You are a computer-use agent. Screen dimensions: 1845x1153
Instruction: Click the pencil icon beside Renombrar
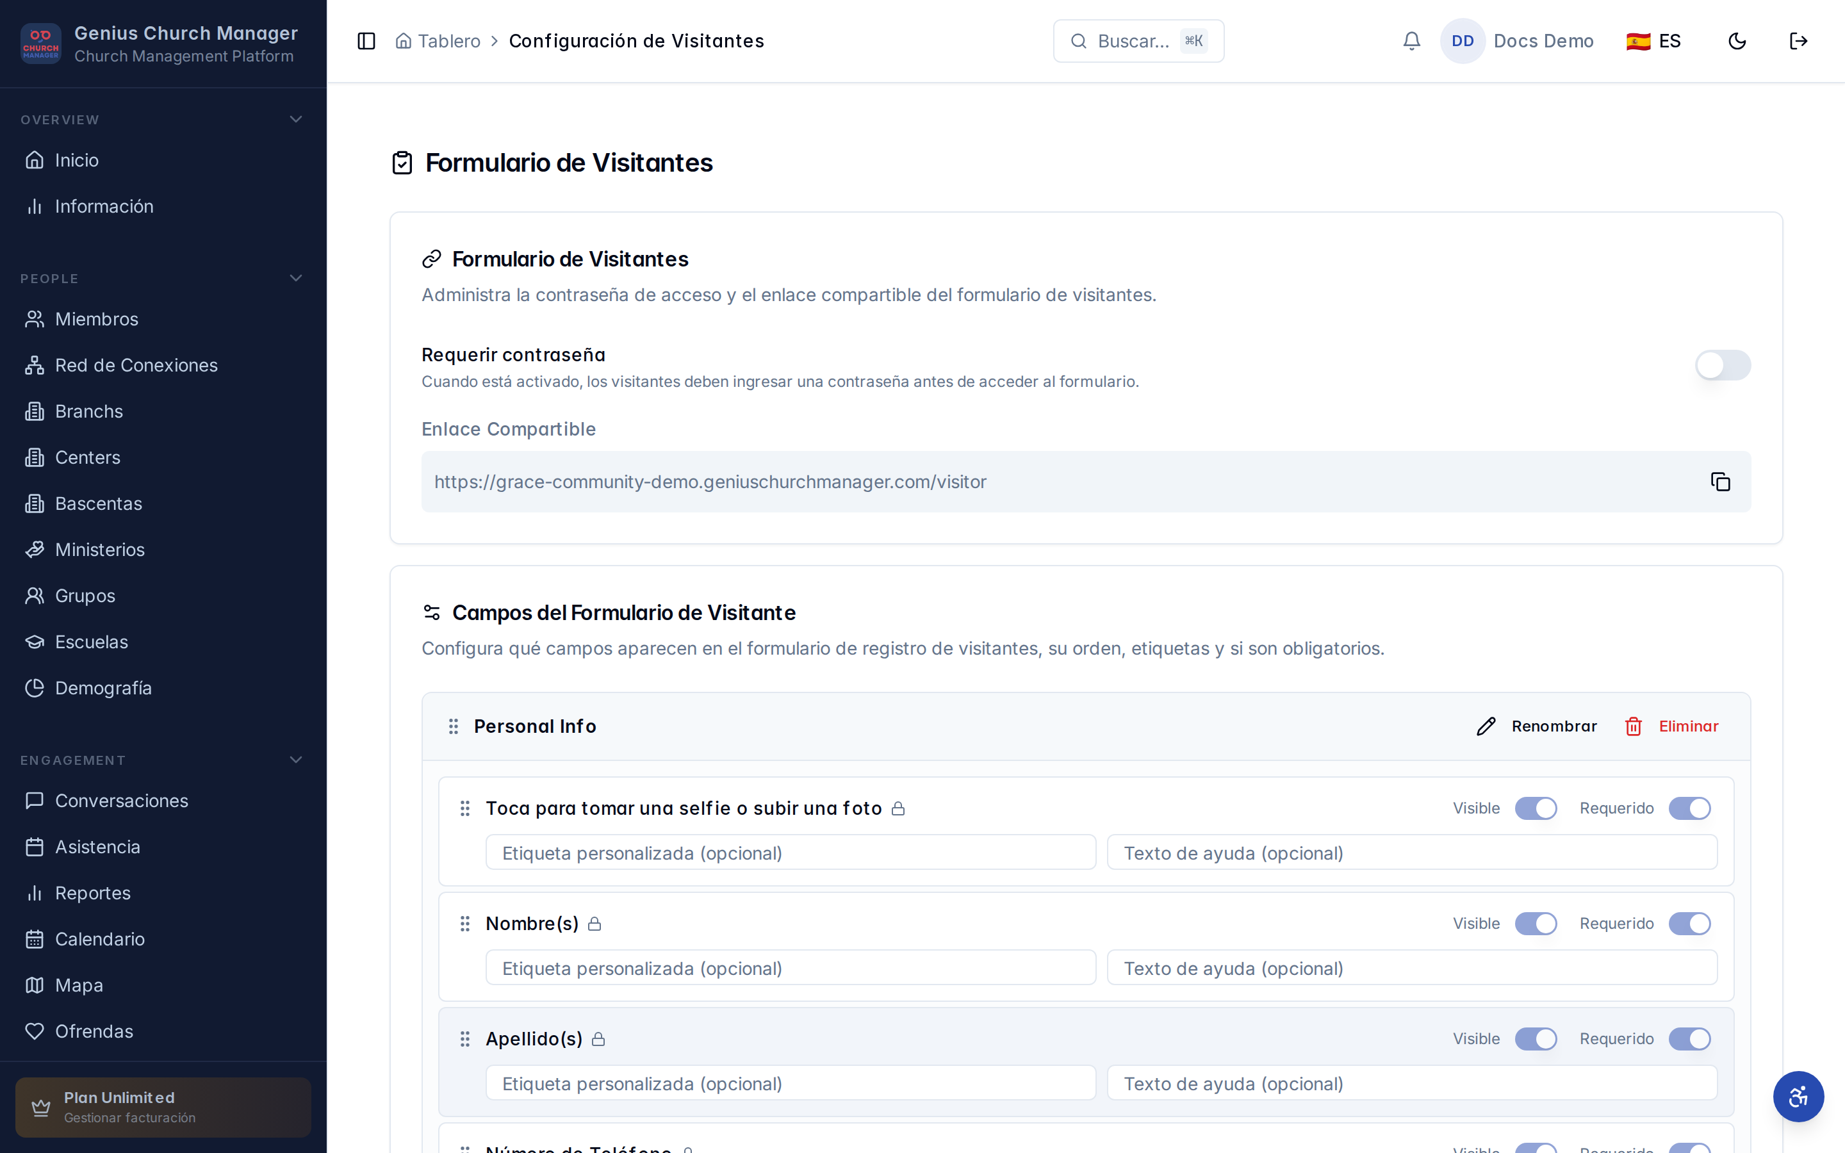click(1486, 726)
